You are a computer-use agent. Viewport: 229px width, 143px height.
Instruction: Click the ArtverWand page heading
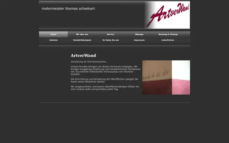click(83, 55)
